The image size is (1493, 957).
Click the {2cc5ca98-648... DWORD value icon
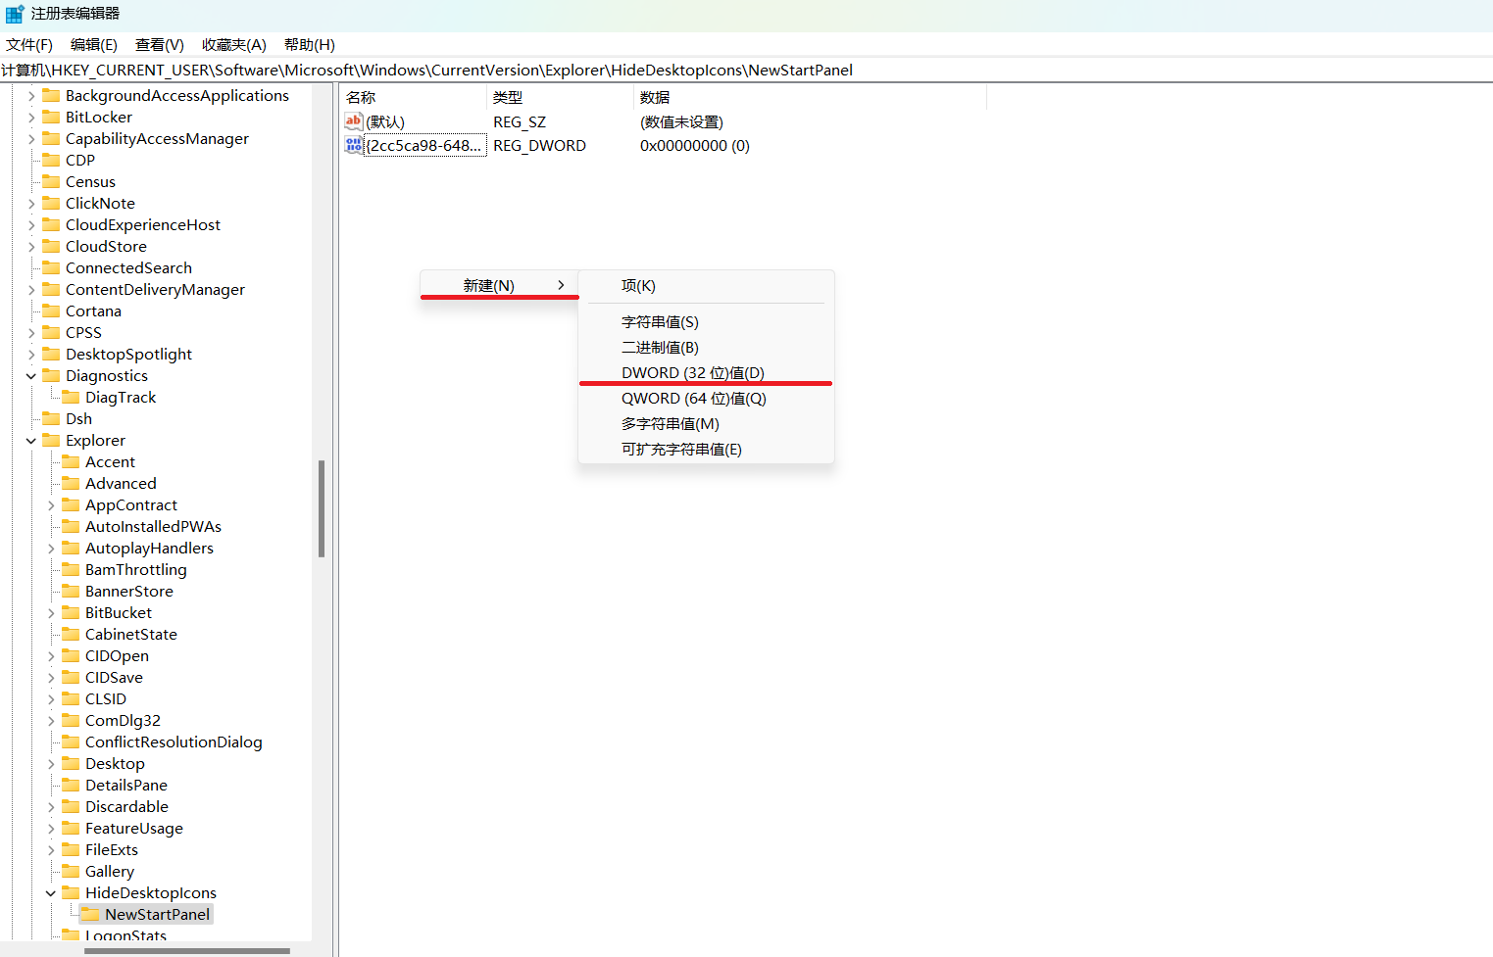click(x=354, y=145)
